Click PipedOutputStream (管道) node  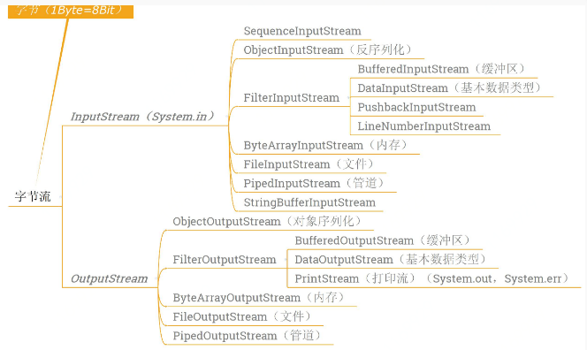(247, 335)
